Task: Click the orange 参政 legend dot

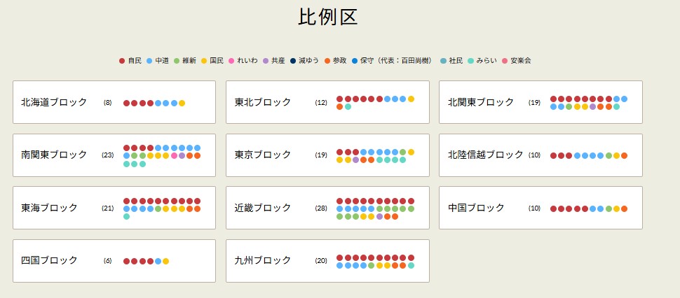Action: pyautogui.click(x=327, y=61)
